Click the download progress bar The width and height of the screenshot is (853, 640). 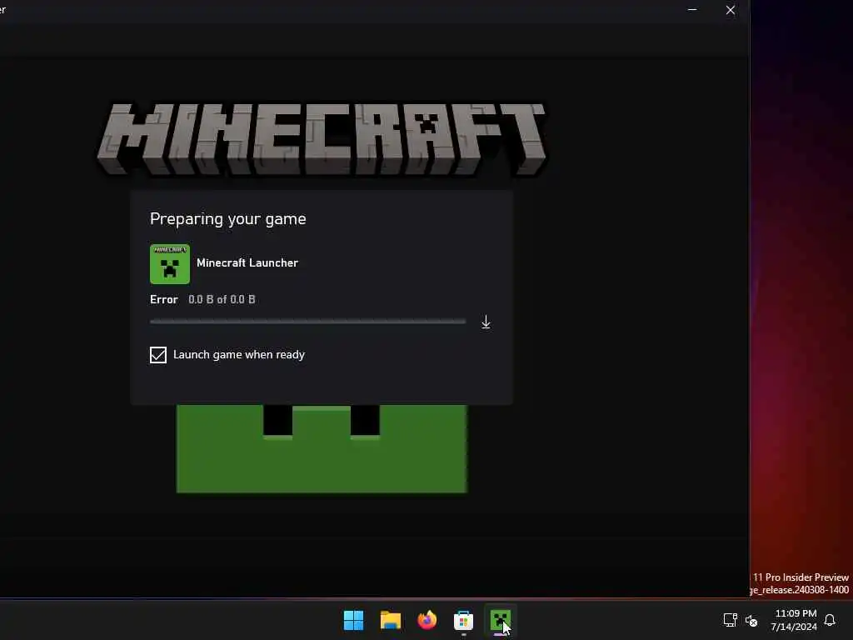click(308, 322)
